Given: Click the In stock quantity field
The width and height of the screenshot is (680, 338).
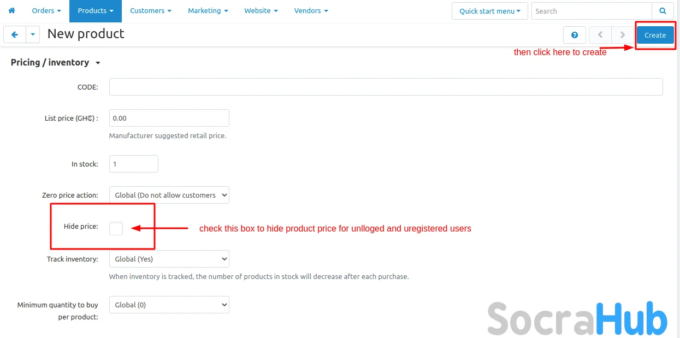Looking at the screenshot, I should (x=134, y=164).
